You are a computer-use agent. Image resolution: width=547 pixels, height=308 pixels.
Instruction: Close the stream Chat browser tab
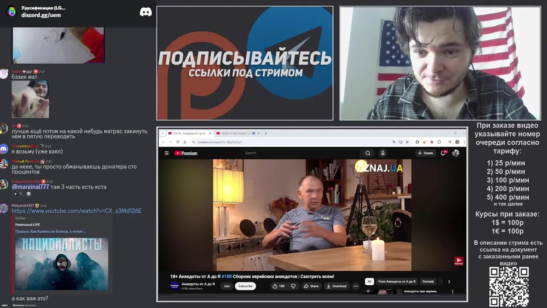coord(258,133)
